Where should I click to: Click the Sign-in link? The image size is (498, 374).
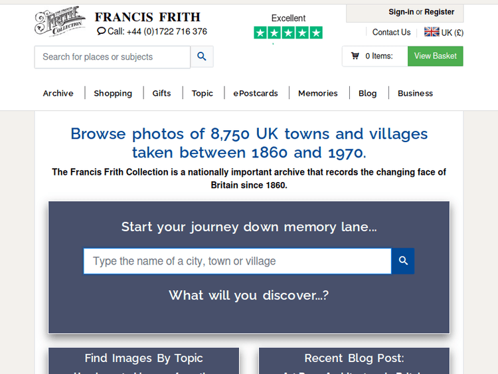pos(401,12)
